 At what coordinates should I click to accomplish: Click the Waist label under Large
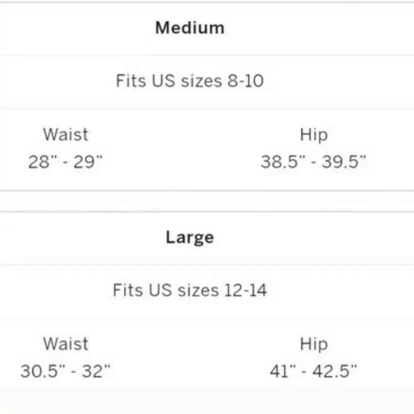coord(66,343)
